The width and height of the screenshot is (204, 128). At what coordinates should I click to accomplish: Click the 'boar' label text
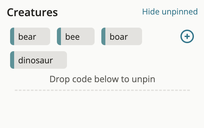coord(119,37)
